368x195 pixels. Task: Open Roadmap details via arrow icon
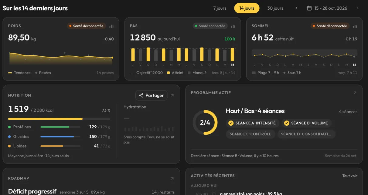172,178
